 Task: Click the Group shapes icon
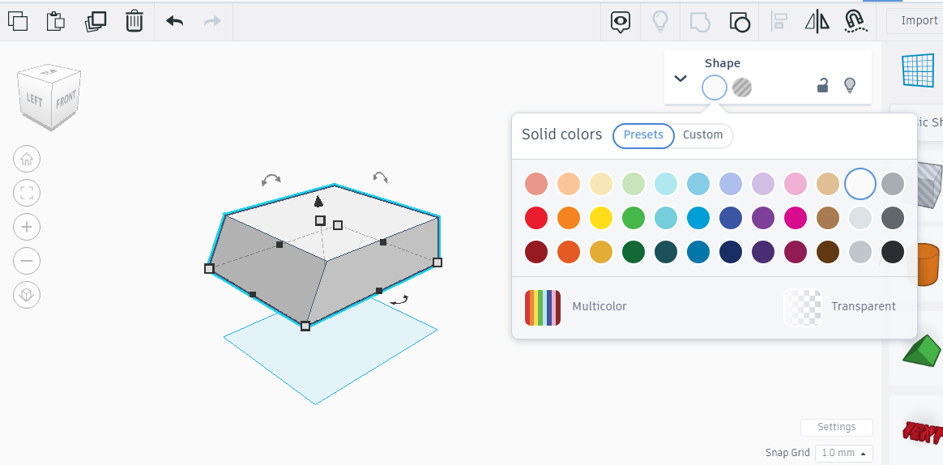pyautogui.click(x=699, y=22)
